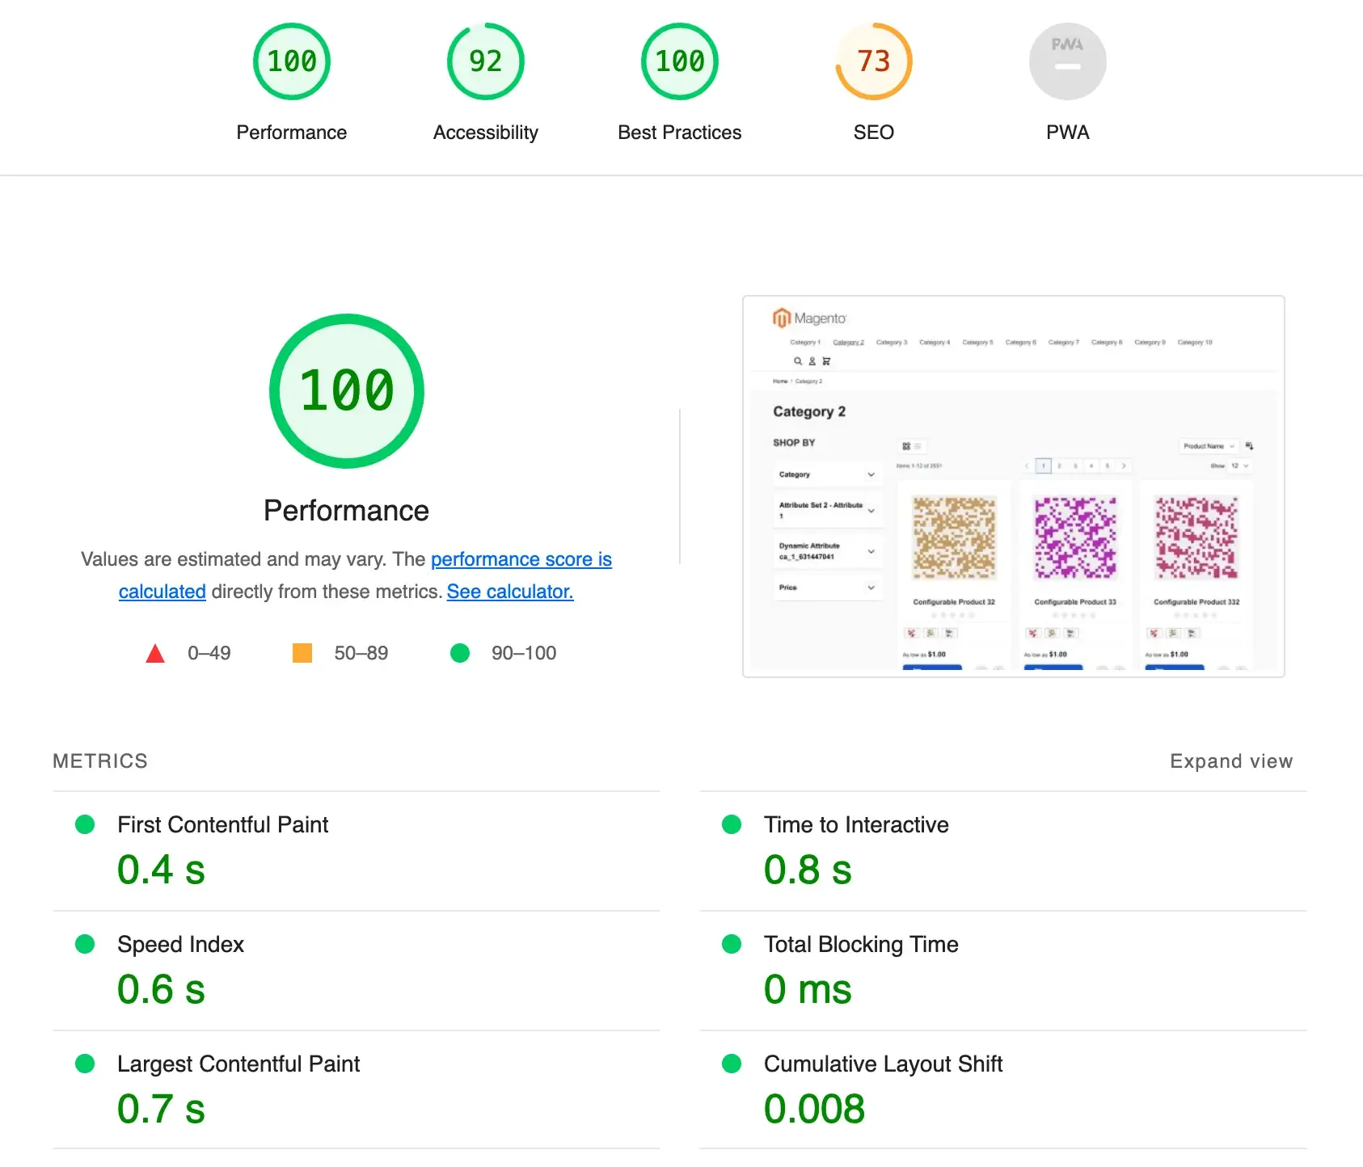Expand the Time to Interactive metric

click(x=855, y=824)
